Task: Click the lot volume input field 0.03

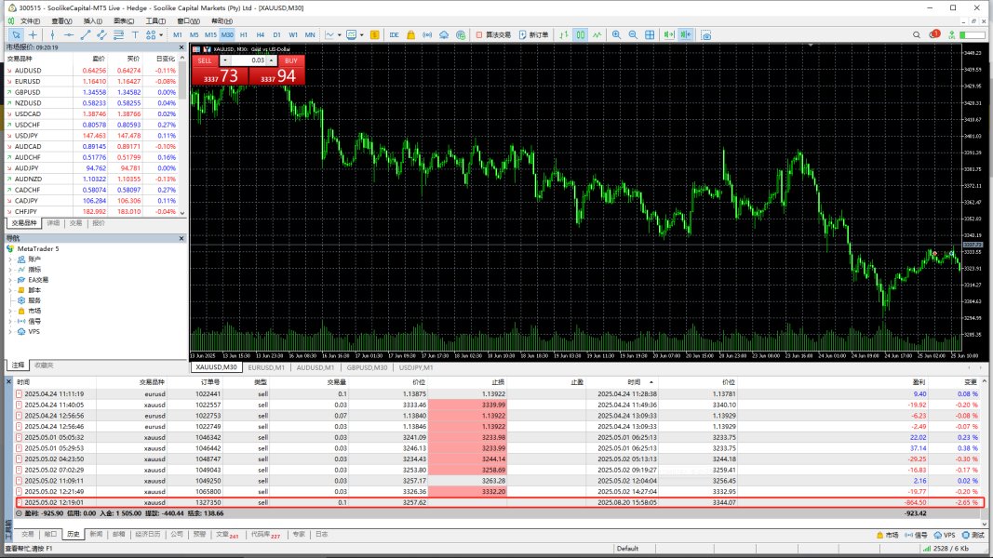Action: click(248, 60)
